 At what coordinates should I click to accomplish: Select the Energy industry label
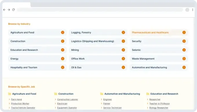(14, 59)
